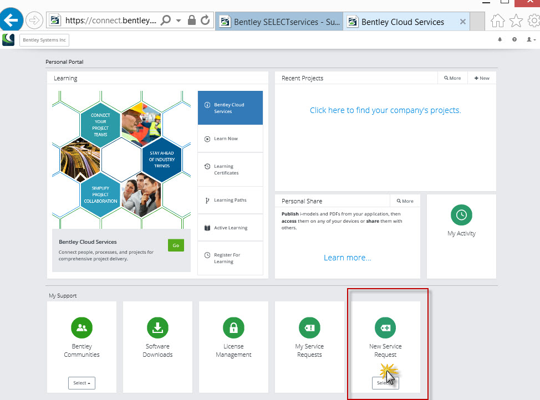Click link to find your company's projects
Screen dimensions: 540x400
click(385, 110)
